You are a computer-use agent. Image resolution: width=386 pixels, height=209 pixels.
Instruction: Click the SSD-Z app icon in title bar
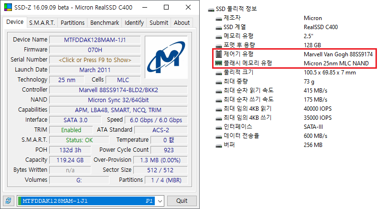(x=8, y=7)
